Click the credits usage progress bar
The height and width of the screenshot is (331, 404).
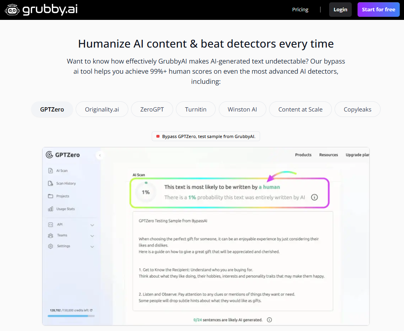point(71,316)
